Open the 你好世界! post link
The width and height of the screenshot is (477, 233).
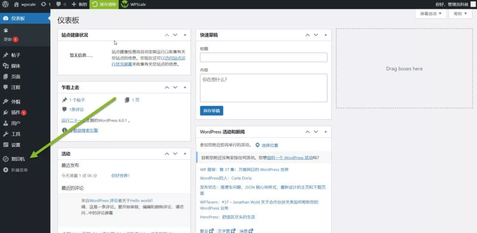pyautogui.click(x=120, y=176)
